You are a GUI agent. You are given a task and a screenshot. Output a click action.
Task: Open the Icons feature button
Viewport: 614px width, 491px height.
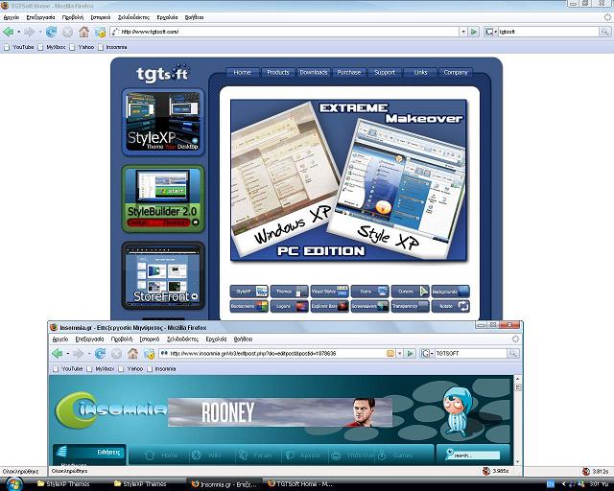coord(370,292)
